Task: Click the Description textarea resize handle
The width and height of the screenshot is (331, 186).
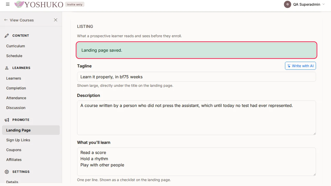Action: tap(314, 133)
